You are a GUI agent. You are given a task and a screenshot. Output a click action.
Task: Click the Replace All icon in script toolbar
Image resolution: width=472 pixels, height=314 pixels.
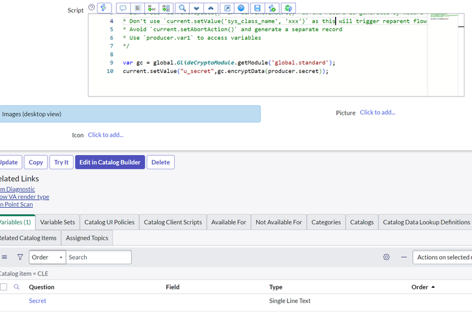pyautogui.click(x=166, y=8)
